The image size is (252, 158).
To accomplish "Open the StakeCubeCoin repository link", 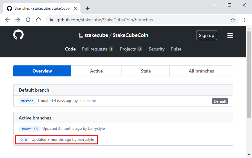I will [x=130, y=35].
